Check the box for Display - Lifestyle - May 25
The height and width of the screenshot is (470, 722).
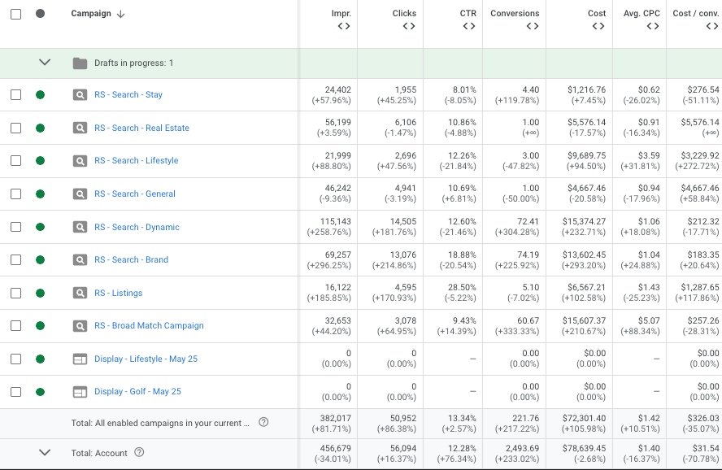tap(15, 359)
